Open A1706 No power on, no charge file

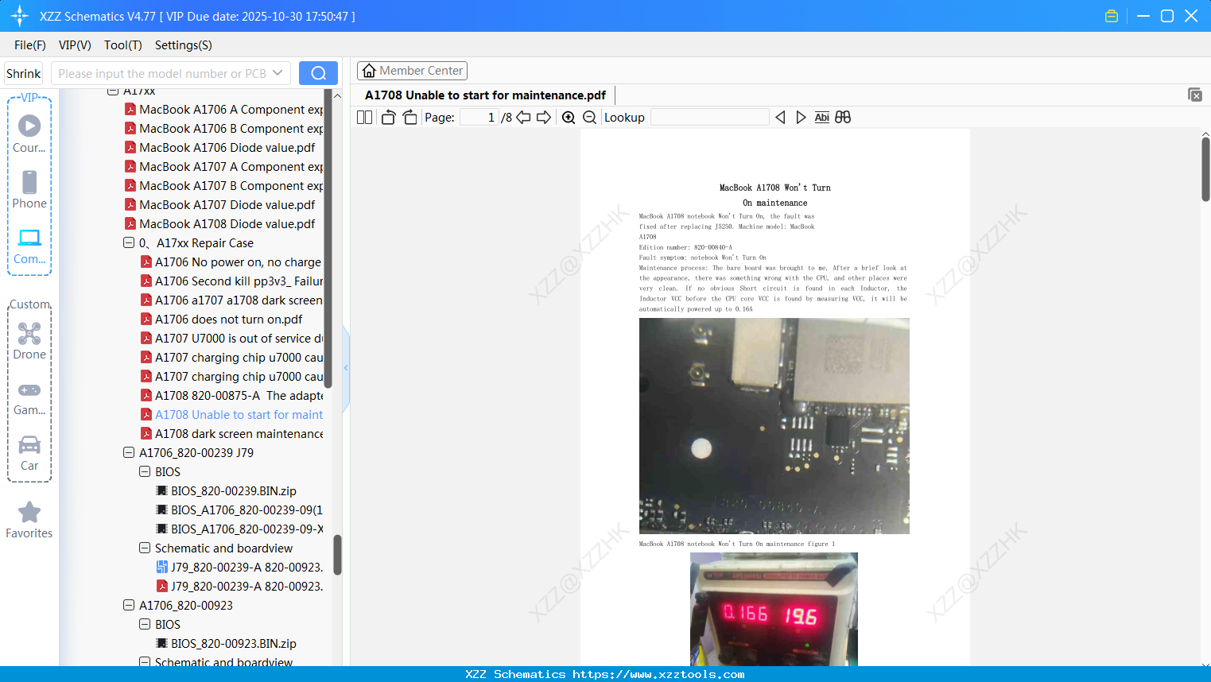click(231, 262)
